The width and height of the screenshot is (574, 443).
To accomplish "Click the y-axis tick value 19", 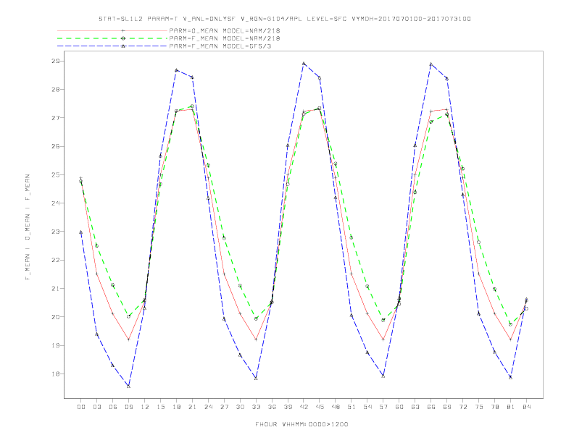I will 56,345.
